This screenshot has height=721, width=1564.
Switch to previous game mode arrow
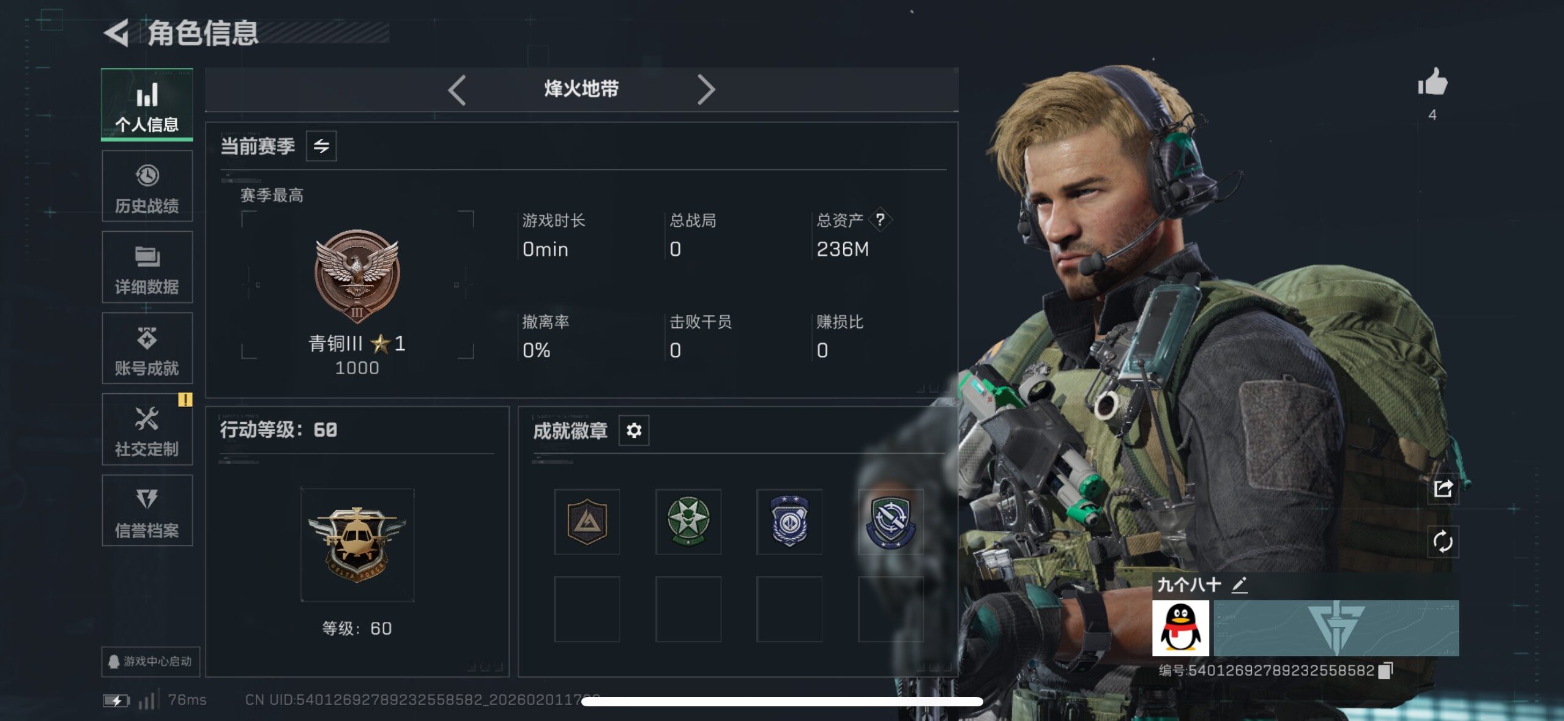(x=457, y=91)
